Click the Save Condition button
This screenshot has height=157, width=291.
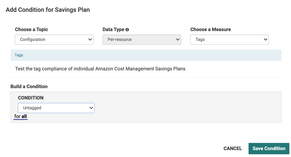[x=269, y=148]
